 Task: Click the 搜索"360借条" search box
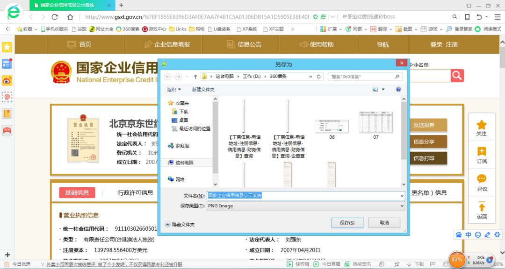365,77
